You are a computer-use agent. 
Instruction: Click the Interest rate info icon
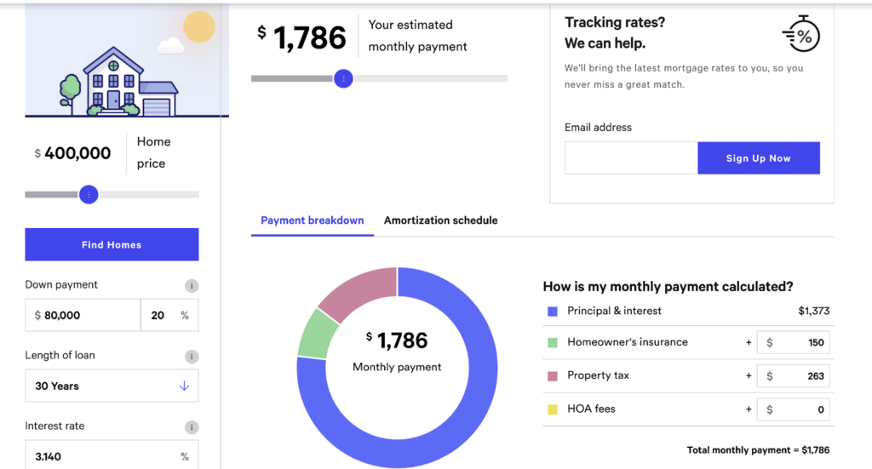(192, 427)
